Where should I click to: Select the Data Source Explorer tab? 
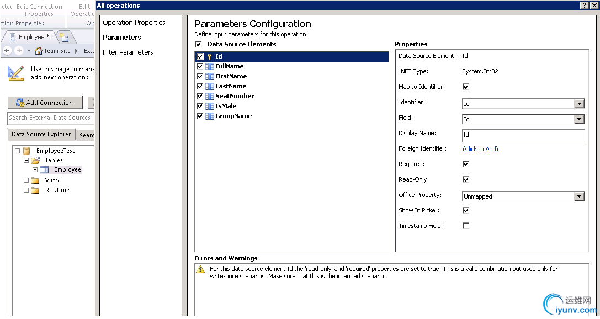pos(41,134)
